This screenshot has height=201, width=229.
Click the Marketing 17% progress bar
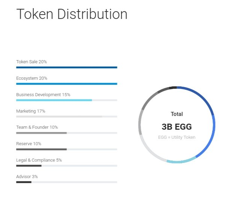67,117
